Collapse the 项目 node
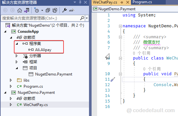This screenshot has width=178, height=116. pos(17,68)
